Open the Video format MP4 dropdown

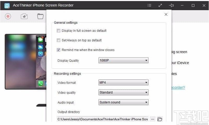(124, 83)
